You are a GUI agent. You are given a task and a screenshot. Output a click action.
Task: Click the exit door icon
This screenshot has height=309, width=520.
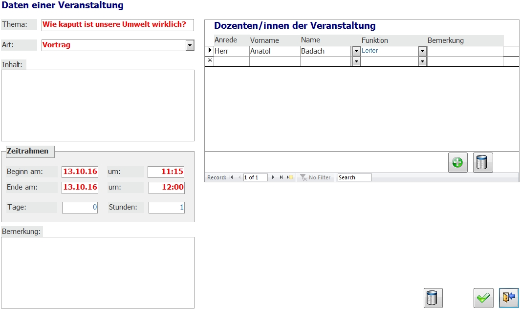tap(508, 298)
